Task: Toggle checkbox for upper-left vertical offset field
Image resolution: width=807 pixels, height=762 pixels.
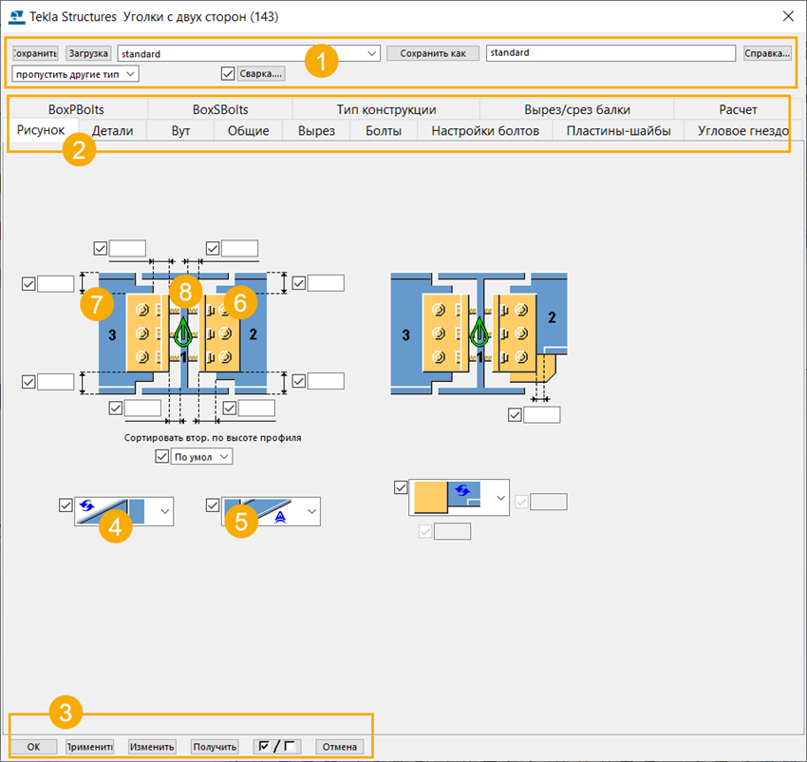Action: 28,283
